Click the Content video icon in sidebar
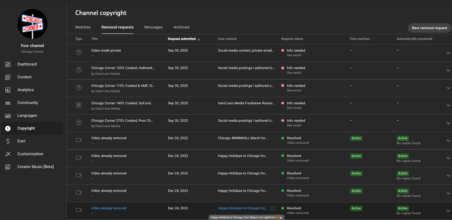Screen dimensions: 452x220 (8, 77)
